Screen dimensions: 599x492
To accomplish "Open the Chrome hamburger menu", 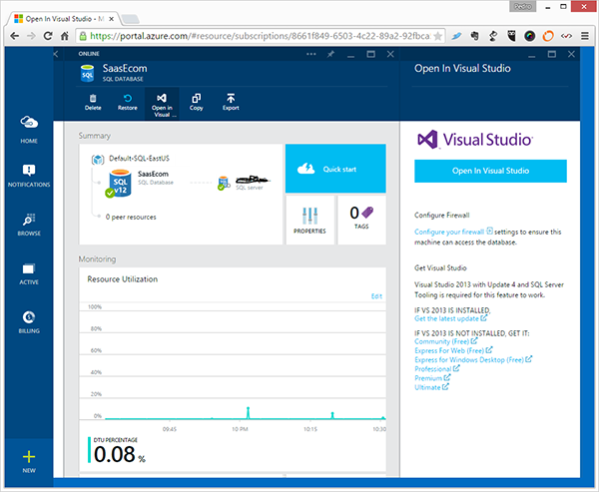I will (585, 36).
